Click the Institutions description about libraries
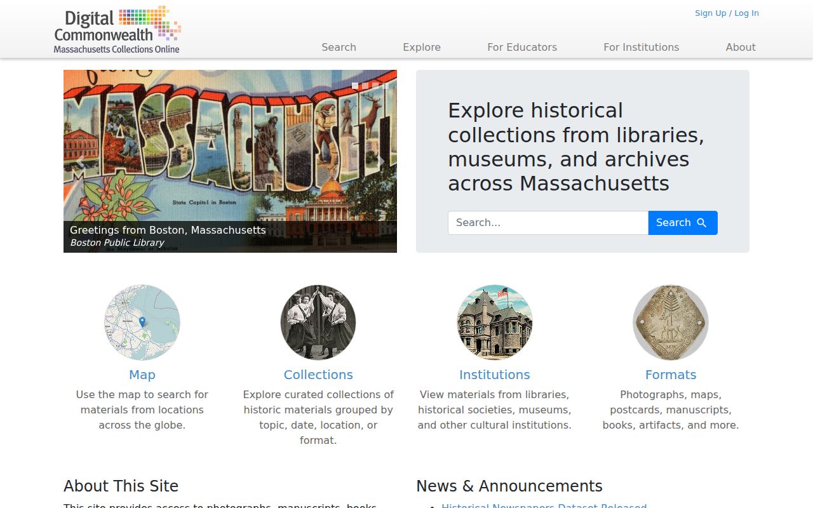Screen dimensions: 813x508 tap(495, 410)
